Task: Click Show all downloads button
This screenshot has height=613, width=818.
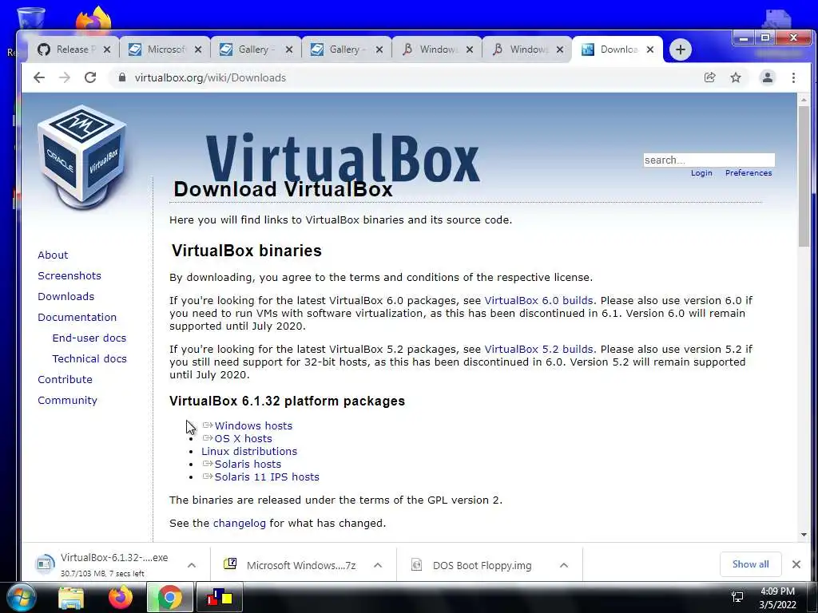Action: 750,564
